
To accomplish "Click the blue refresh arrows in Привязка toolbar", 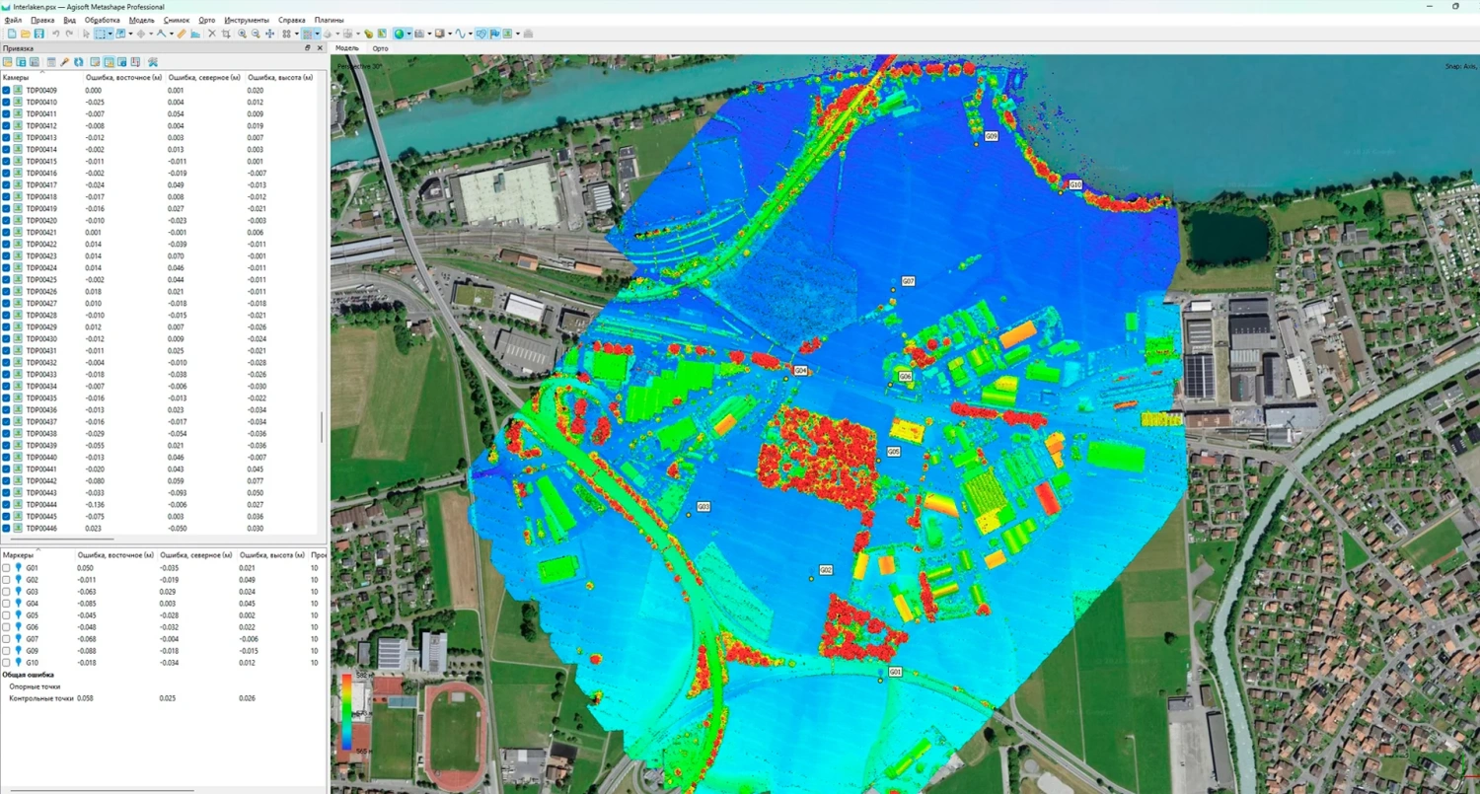I will pyautogui.click(x=78, y=62).
